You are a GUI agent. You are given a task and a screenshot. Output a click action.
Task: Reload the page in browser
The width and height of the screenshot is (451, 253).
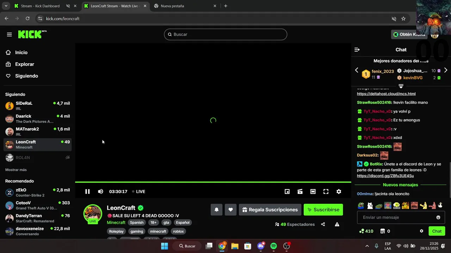point(27,19)
